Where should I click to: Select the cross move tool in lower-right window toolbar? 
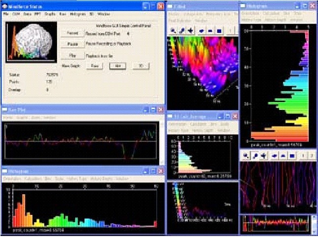pos(263,156)
